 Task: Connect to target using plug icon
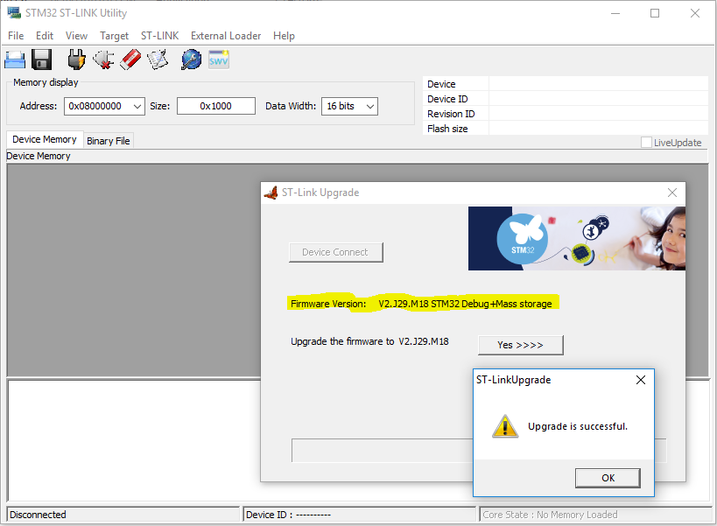(76, 60)
